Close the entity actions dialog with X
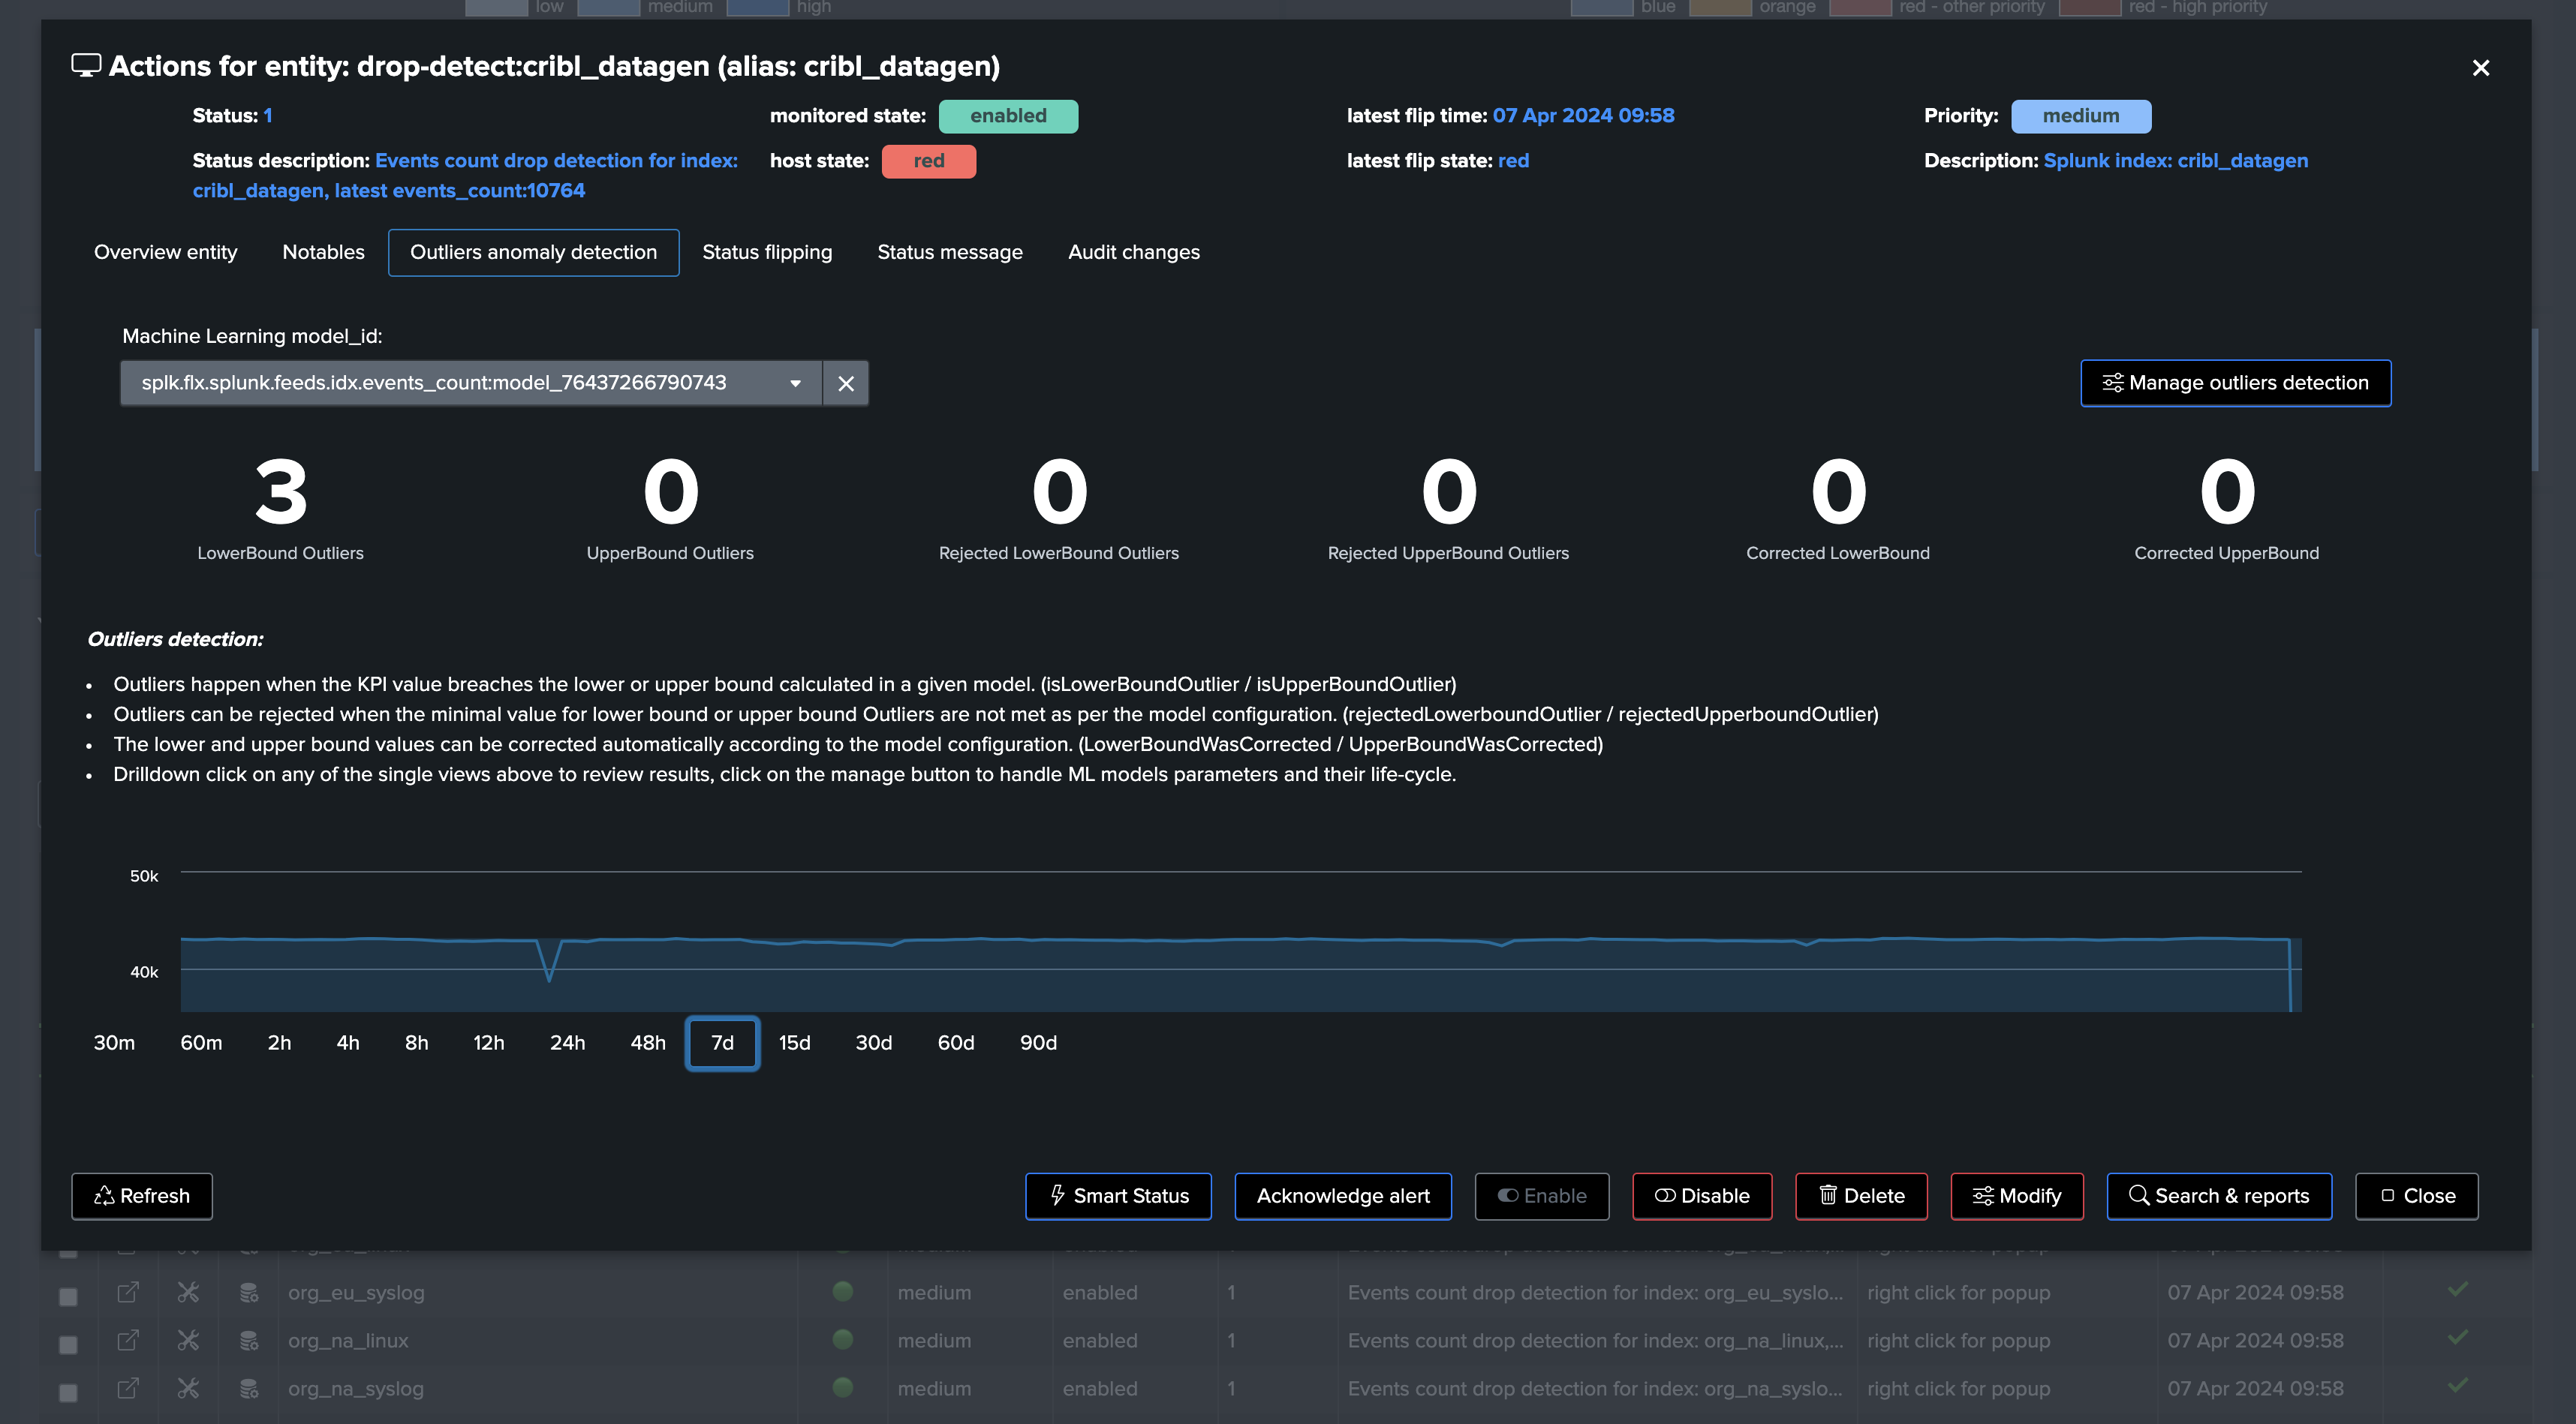Image resolution: width=2576 pixels, height=1424 pixels. 2480,68
